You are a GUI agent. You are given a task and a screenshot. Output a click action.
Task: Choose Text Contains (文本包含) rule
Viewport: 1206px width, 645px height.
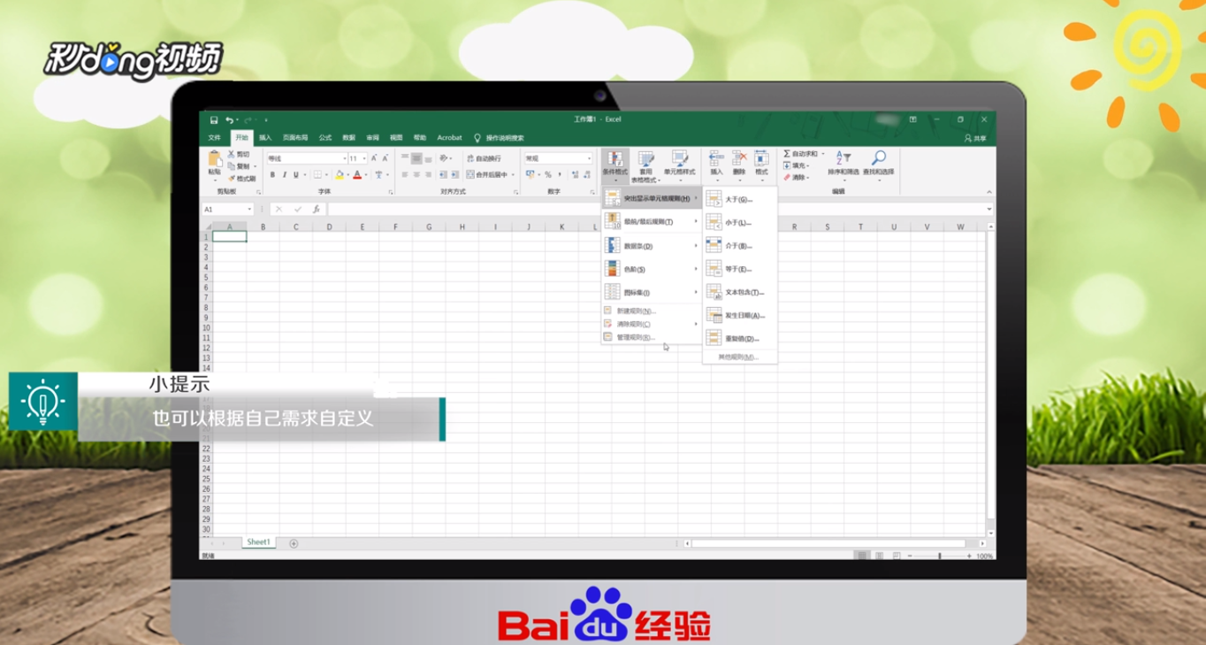pos(740,292)
